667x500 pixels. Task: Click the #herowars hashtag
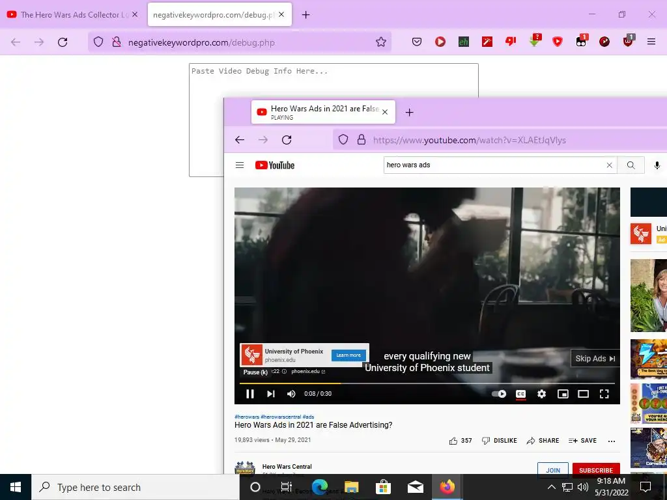247,417
